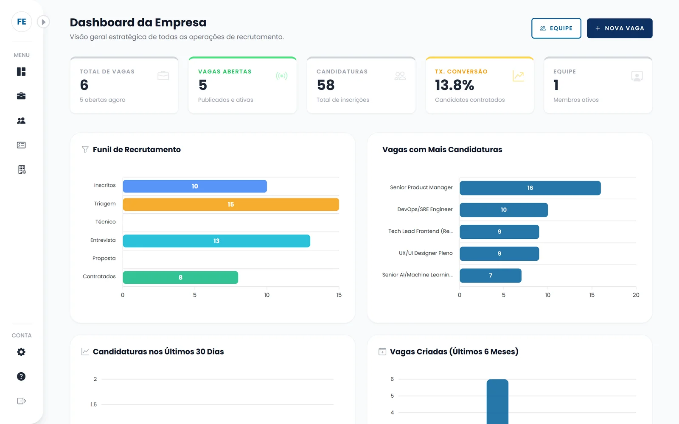Click the calendar icon beside Vagas Criadas
Image resolution: width=679 pixels, height=424 pixels.
[x=382, y=351]
